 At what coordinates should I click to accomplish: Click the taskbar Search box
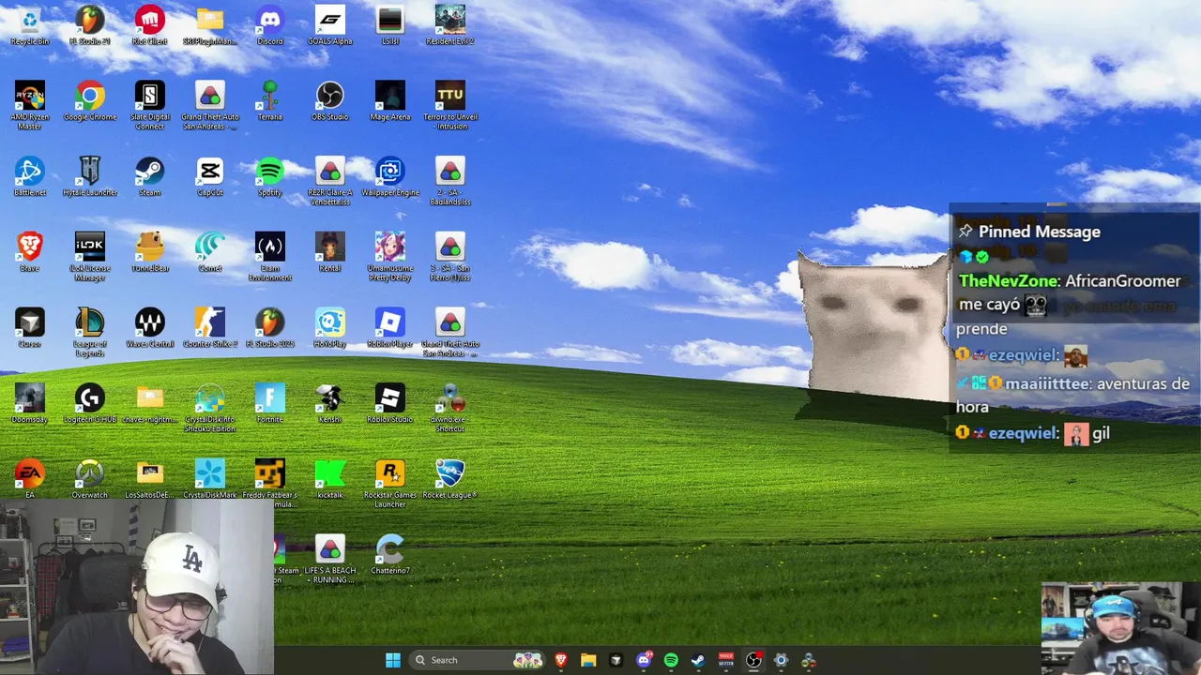[x=479, y=660]
